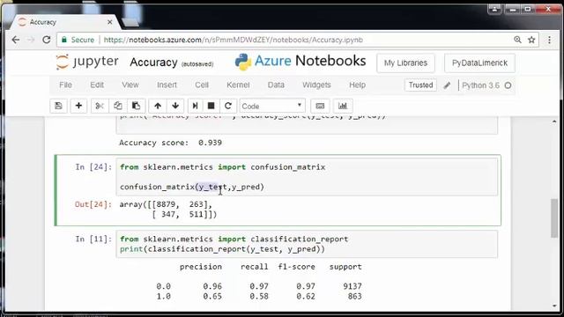Click the 'classification_report' import text
The height and width of the screenshot is (317, 564).
(300, 239)
